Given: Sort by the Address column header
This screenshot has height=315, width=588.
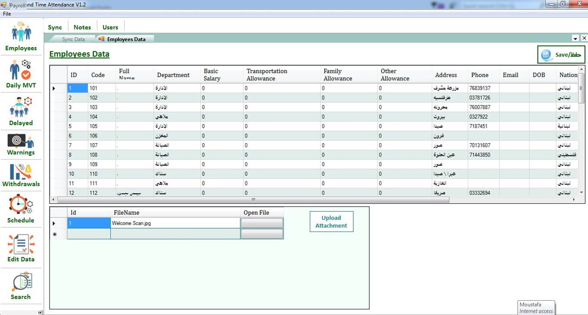Looking at the screenshot, I should tap(450, 75).
